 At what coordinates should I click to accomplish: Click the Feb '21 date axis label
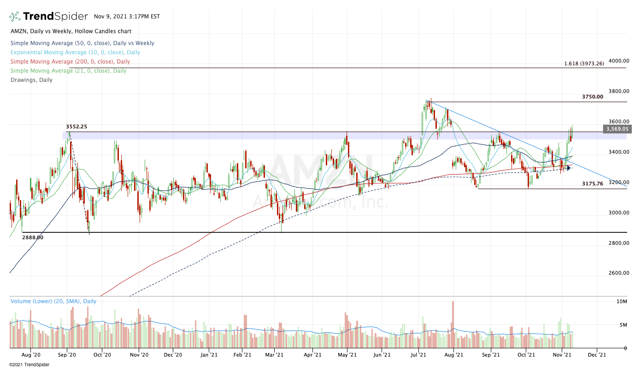tap(242, 355)
